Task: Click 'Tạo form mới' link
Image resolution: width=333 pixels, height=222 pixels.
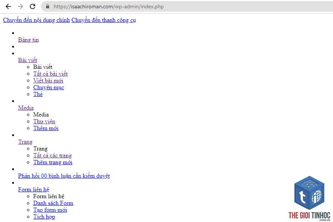Action: coord(50,210)
